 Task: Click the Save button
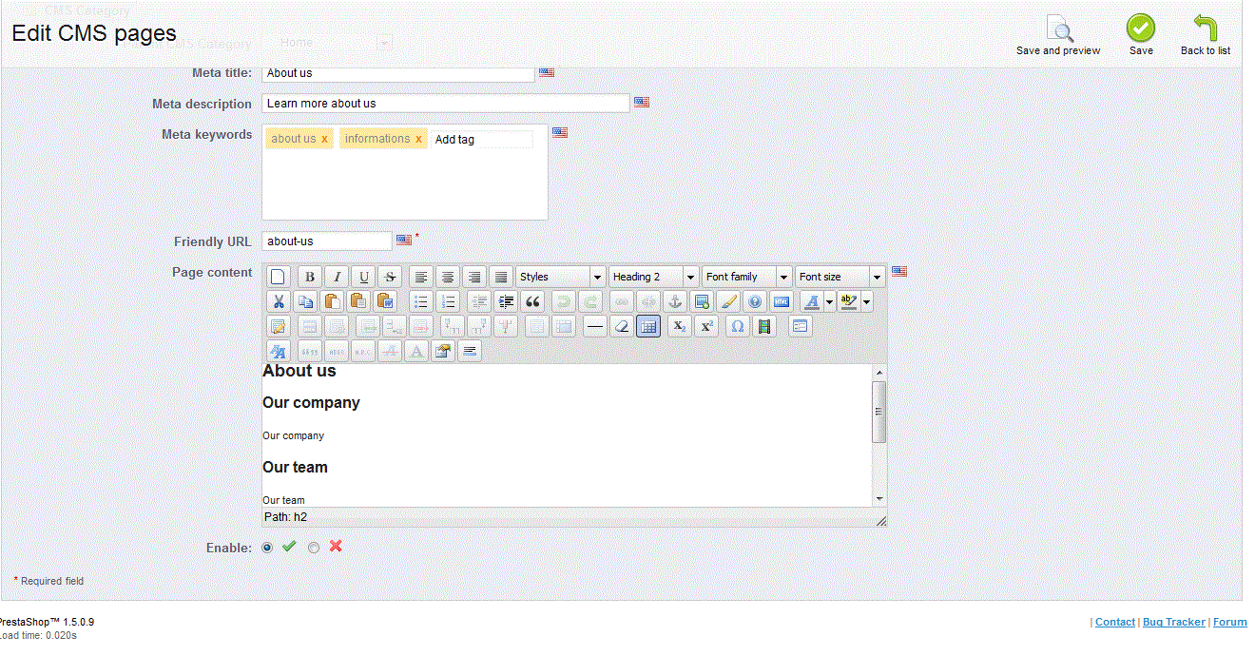click(x=1141, y=34)
